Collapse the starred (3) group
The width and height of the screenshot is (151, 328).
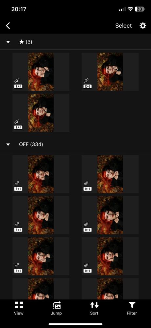(x=8, y=42)
